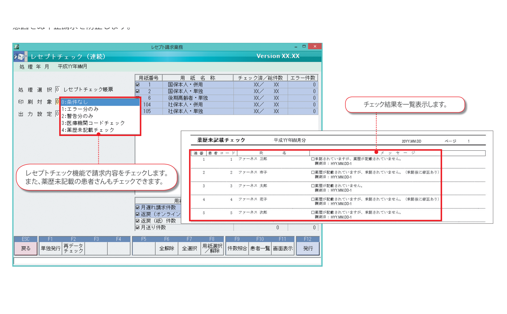
Task: Toggle checkbox for 国保本人・単独 row
Action: tap(138, 92)
